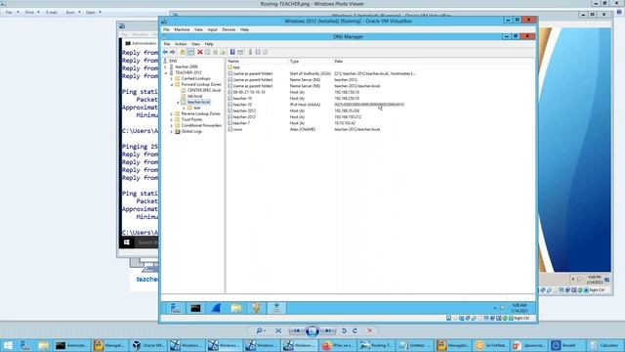Go to next image in Photo Viewer
The width and height of the screenshot is (625, 352).
(328, 330)
